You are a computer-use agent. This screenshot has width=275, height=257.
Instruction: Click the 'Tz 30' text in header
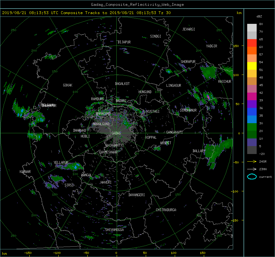[x=164, y=13]
